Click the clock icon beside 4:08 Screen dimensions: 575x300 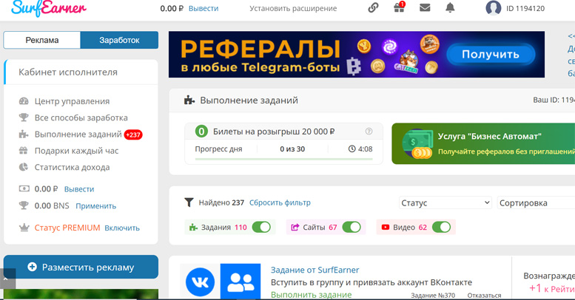[352, 149]
